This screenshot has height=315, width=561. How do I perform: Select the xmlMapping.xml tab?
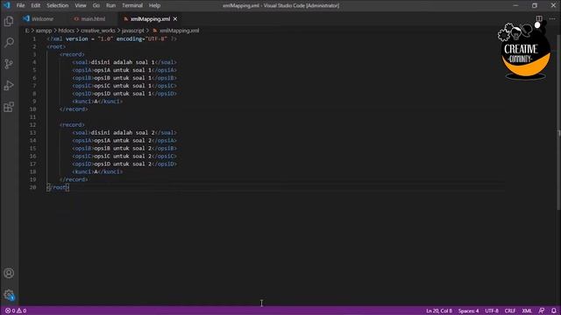[150, 19]
